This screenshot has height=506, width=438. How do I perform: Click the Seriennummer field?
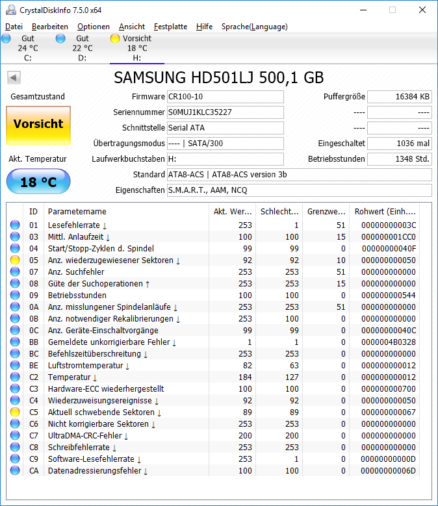[x=225, y=112]
